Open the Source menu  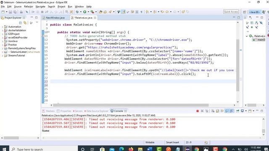(18, 7)
